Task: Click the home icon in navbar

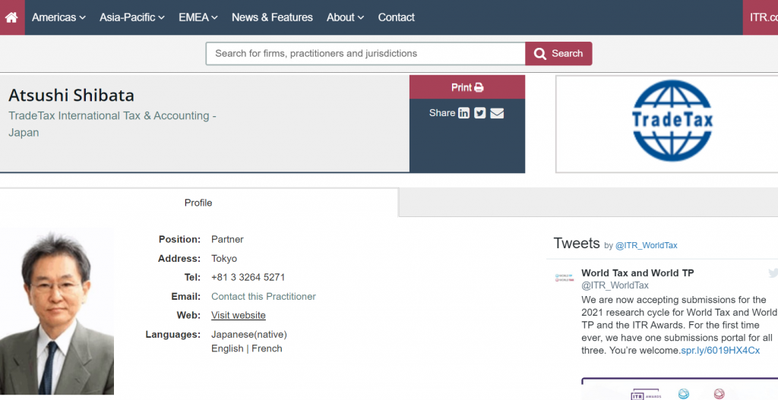Action: tap(12, 17)
